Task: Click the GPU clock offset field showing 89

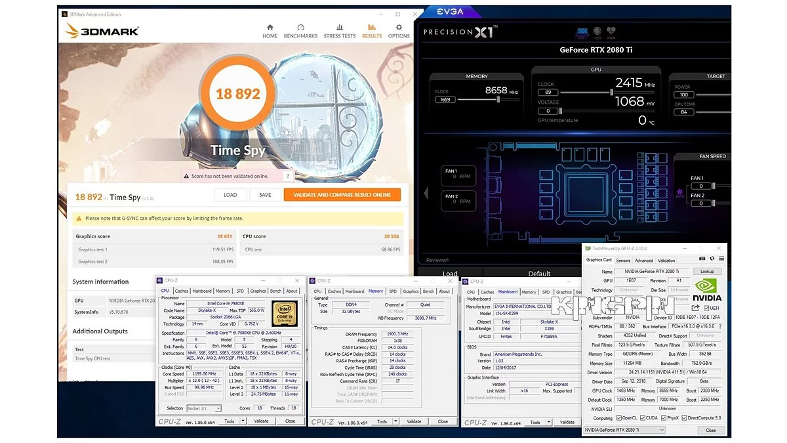Action: pyautogui.click(x=547, y=93)
